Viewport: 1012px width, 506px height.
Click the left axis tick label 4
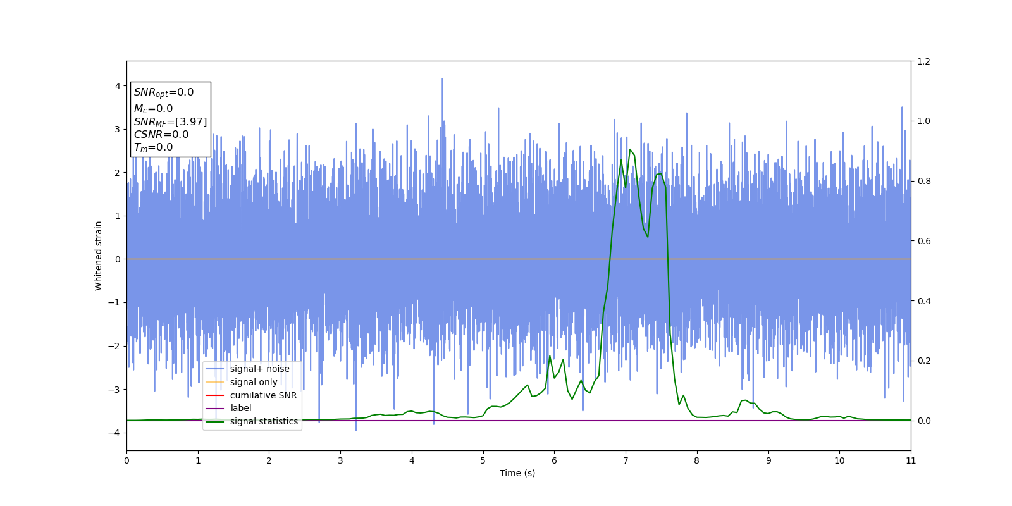(118, 86)
